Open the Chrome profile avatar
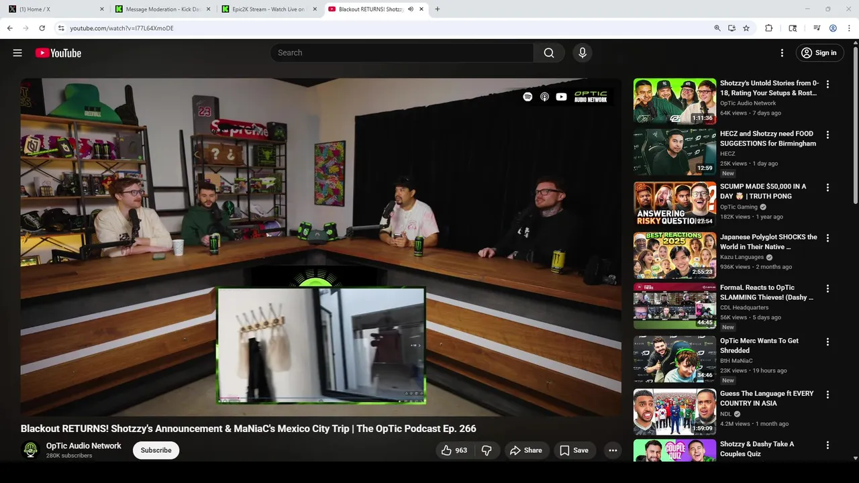 click(833, 28)
